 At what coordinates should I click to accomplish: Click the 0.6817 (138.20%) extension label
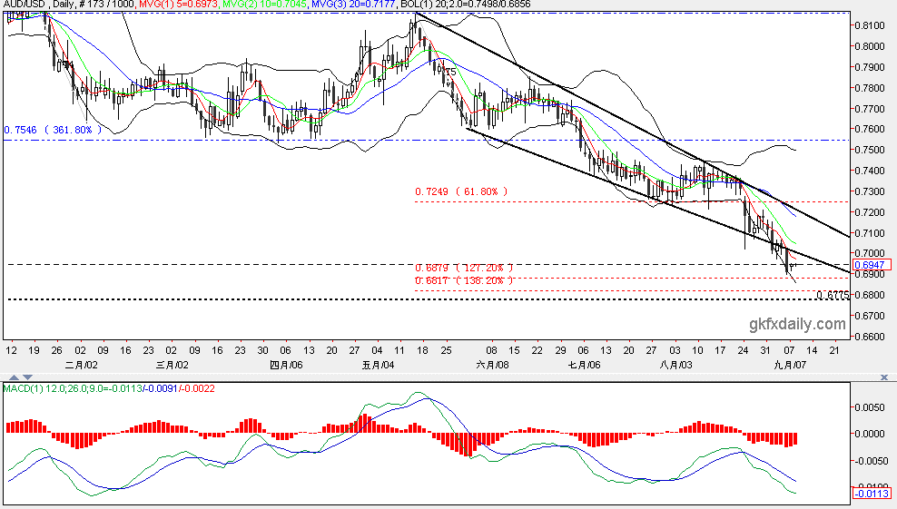pyautogui.click(x=464, y=280)
